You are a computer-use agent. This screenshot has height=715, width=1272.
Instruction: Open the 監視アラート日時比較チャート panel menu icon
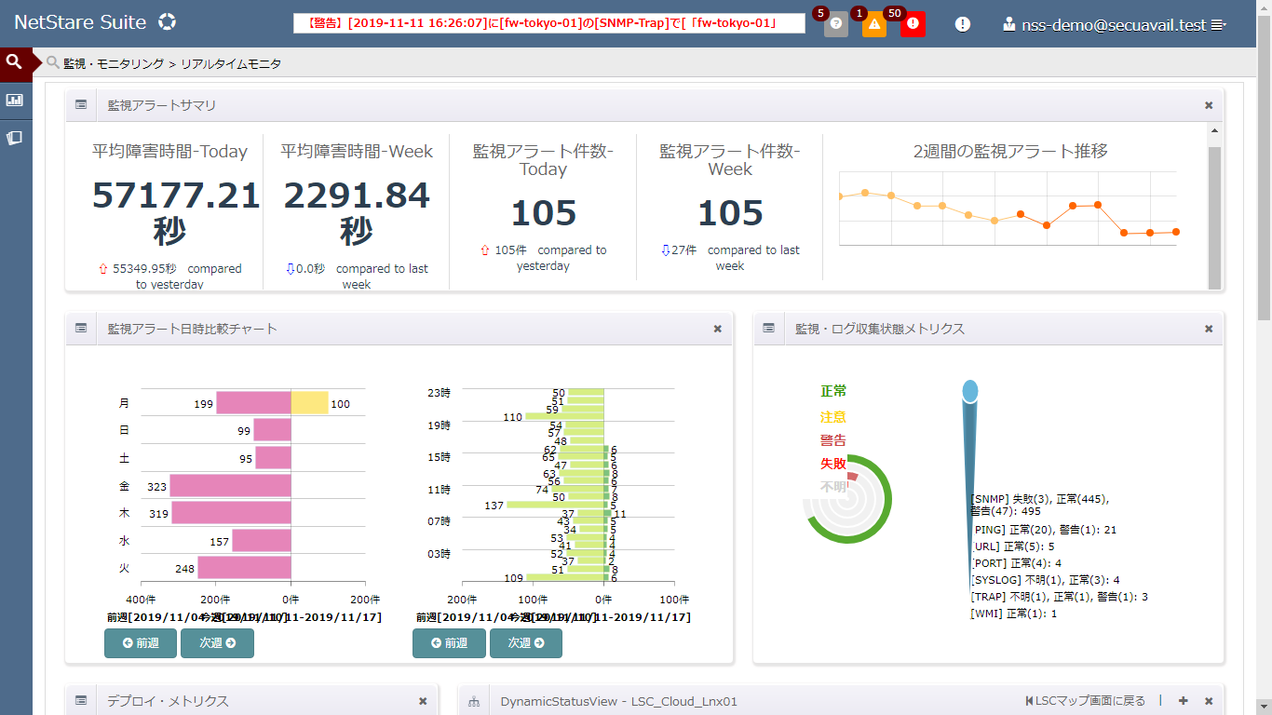click(x=81, y=329)
